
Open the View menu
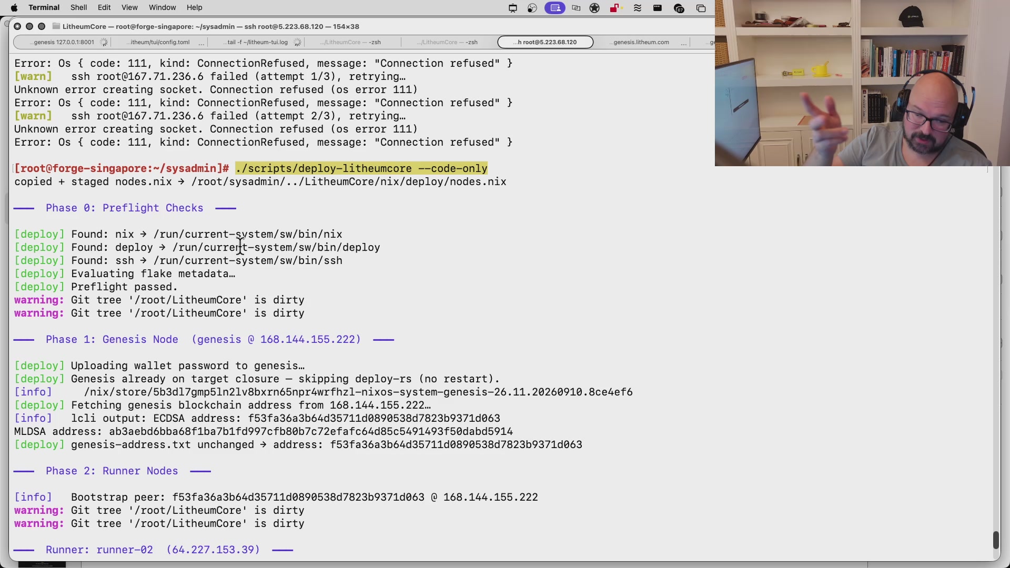coord(129,7)
